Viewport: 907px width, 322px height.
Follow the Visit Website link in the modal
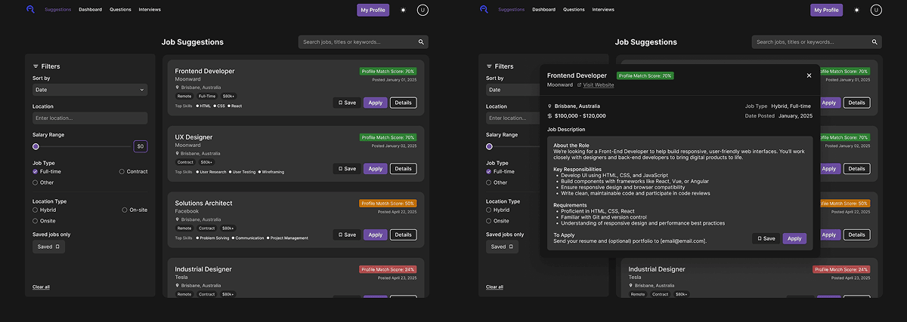tap(598, 85)
